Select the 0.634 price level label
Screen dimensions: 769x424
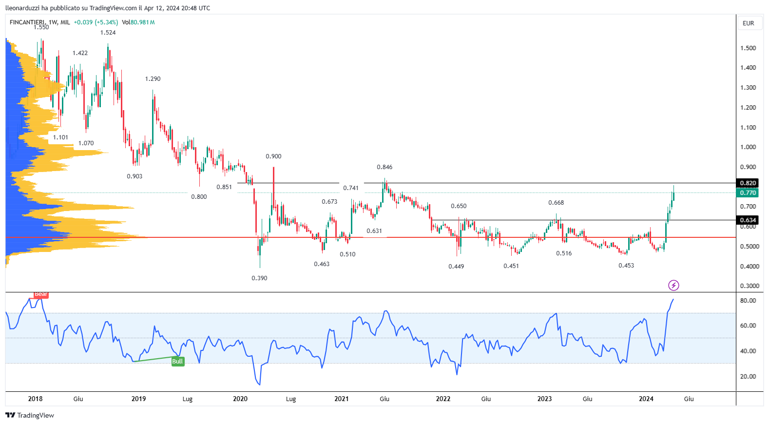click(748, 220)
